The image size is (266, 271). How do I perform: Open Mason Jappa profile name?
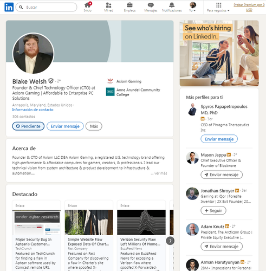click(213, 155)
